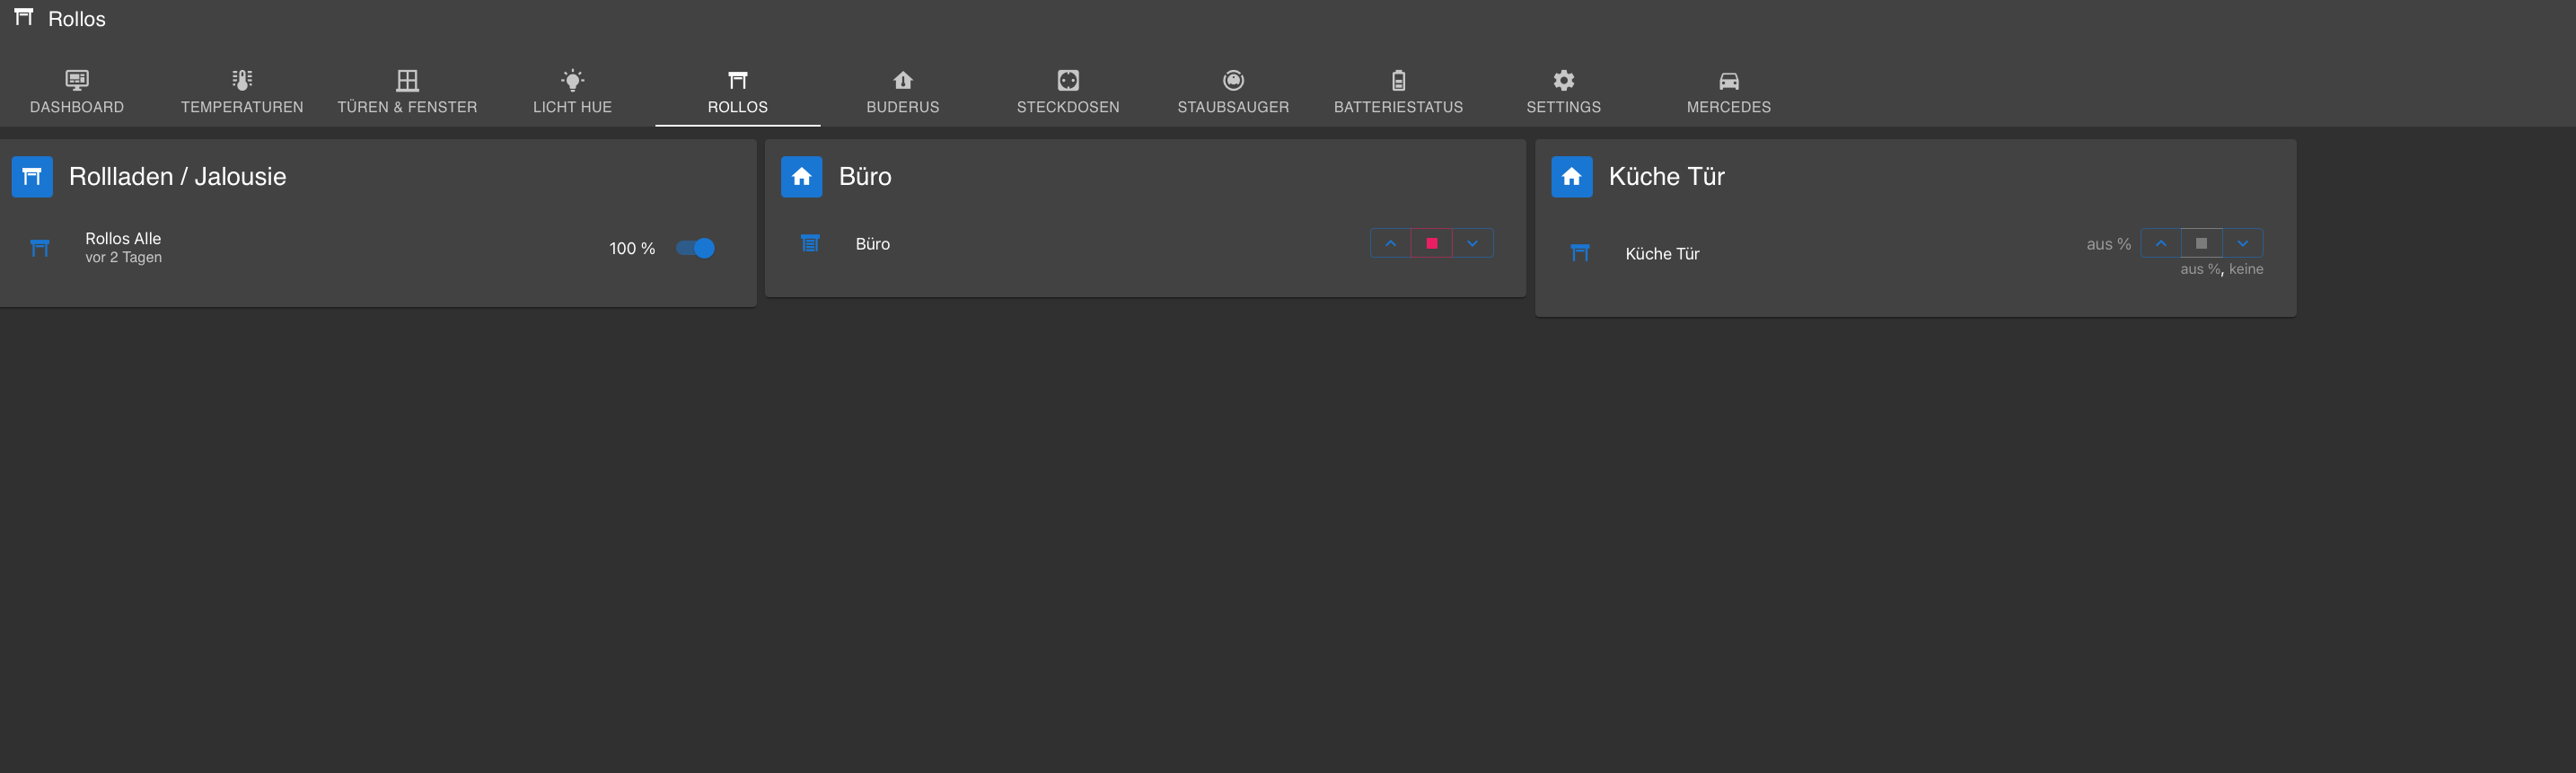Click the Küche Tür card title
The height and width of the screenshot is (773, 2576).
pos(1666,177)
